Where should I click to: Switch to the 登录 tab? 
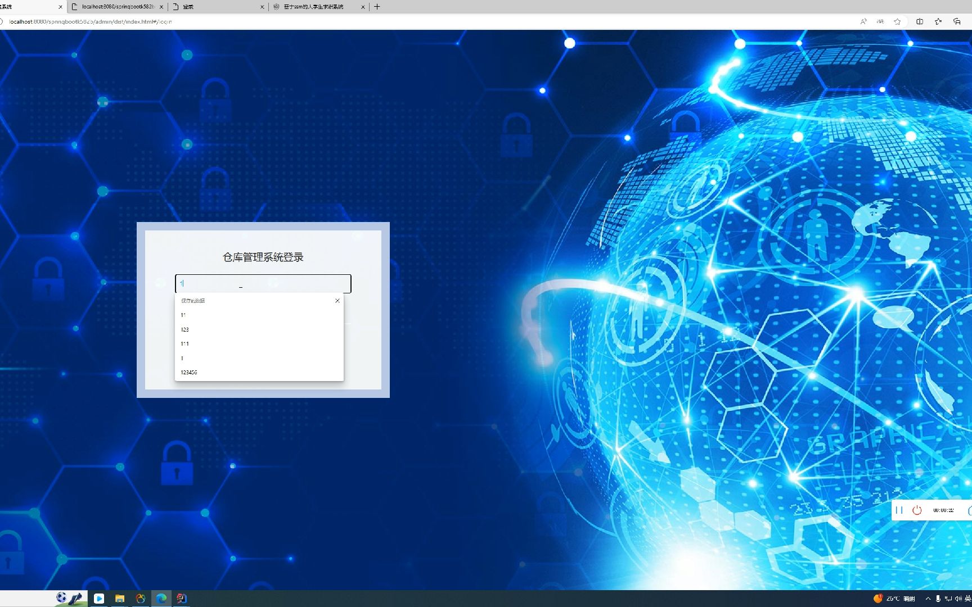coord(218,7)
